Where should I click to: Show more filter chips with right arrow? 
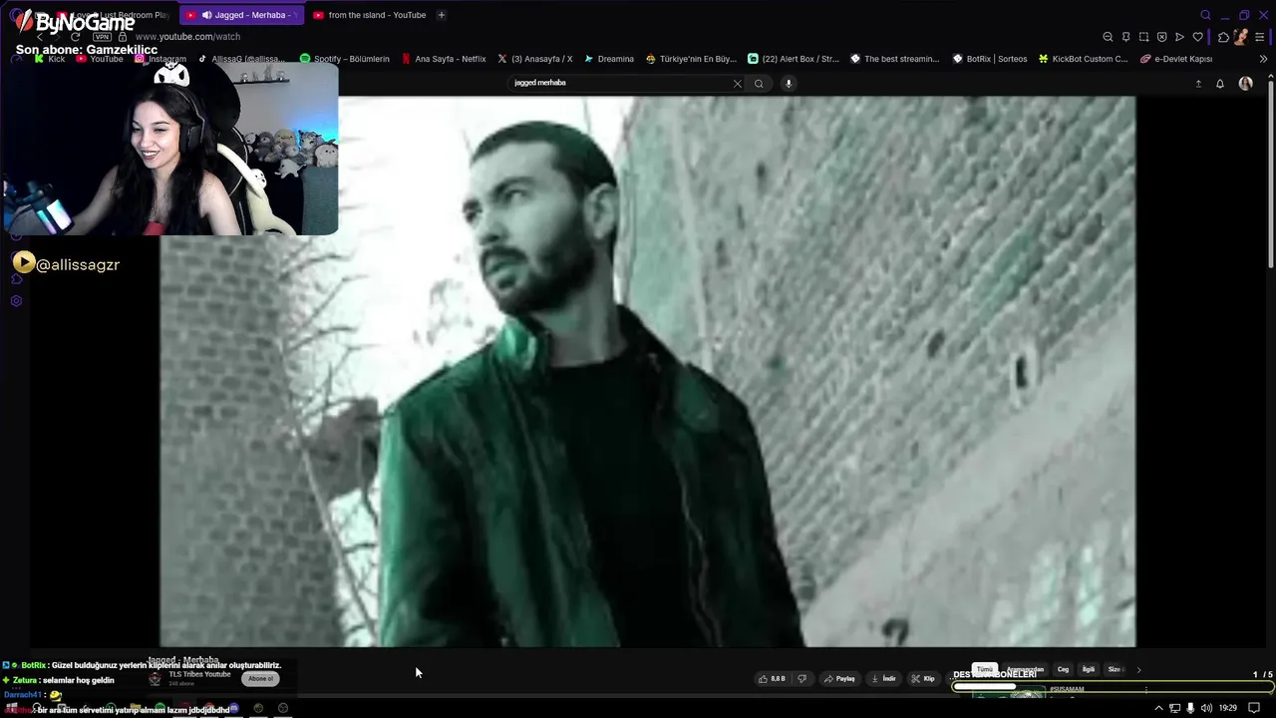pos(1138,670)
